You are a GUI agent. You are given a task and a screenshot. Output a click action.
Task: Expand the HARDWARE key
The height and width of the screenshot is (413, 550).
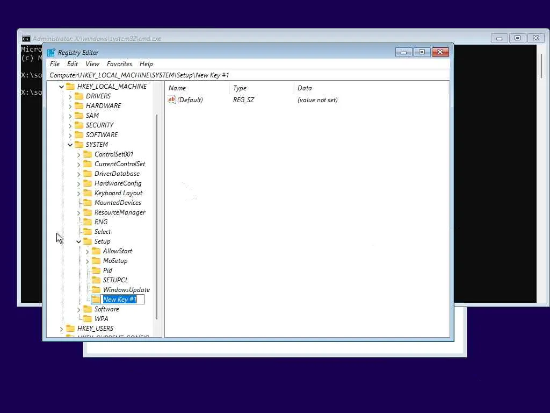70,106
